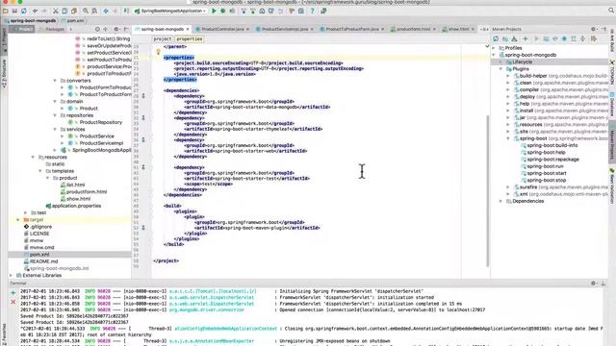The image size is (616, 346).
Task: Expand the target folder
Action: [18, 220]
